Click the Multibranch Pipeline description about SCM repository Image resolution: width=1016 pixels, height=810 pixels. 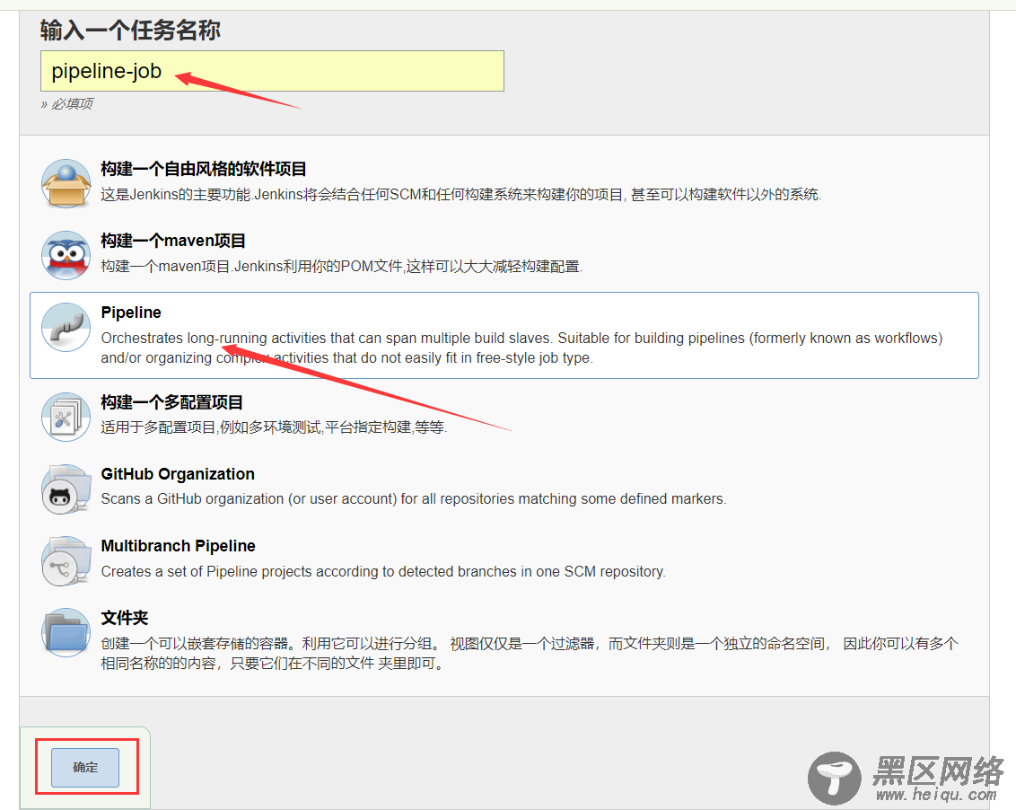383,571
